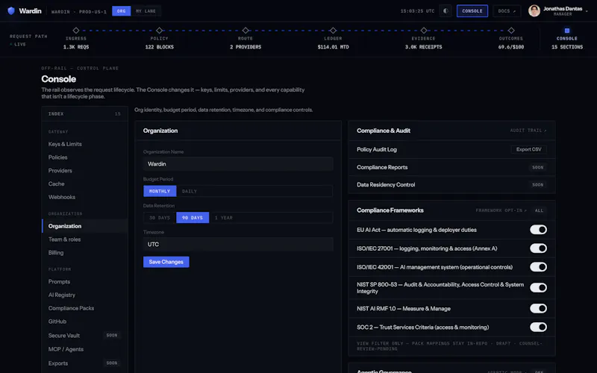Screen dimensions: 597x373
Task: Open the Framework Opt-In link
Action: coord(501,210)
